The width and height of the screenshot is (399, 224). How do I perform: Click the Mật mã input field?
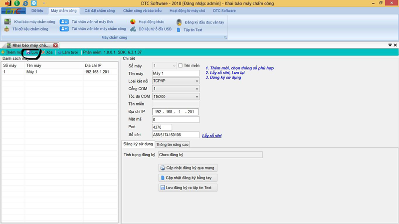(x=176, y=120)
